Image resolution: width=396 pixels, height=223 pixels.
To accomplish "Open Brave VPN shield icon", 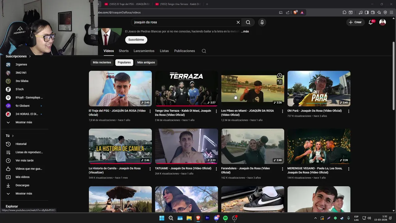I will 385,12.
